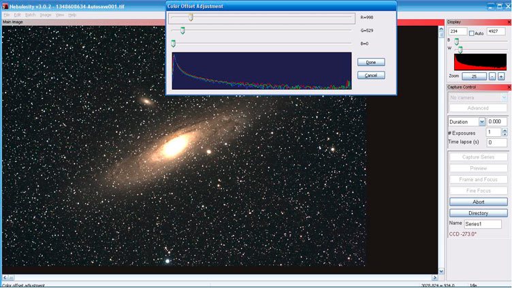Click the Series1 name input field
The image size is (512, 288).
coord(483,224)
